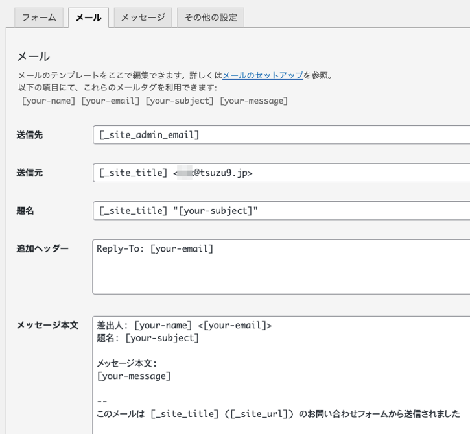The height and width of the screenshot is (434, 470).
Task: Click the bold 送信先 field label
Action: tap(29, 135)
